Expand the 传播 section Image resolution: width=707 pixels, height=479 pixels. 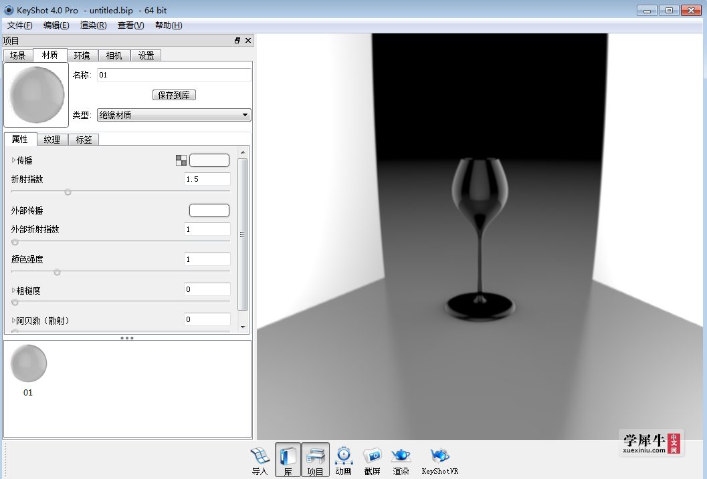pyautogui.click(x=13, y=160)
